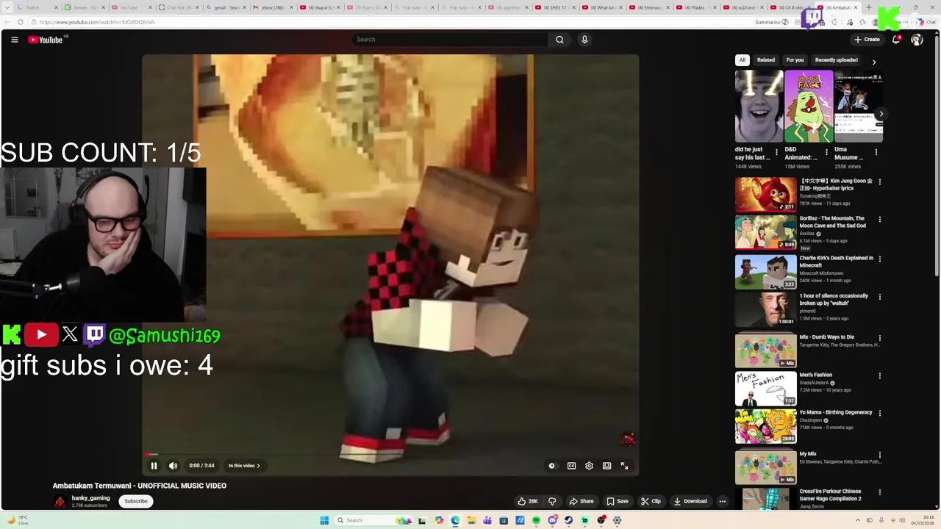Open OBS Studio from the taskbar
Image resolution: width=941 pixels, height=529 pixels.
click(x=601, y=520)
